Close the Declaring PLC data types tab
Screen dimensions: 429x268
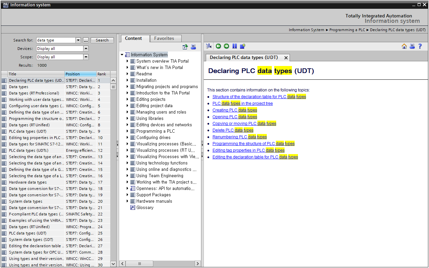coord(286,58)
